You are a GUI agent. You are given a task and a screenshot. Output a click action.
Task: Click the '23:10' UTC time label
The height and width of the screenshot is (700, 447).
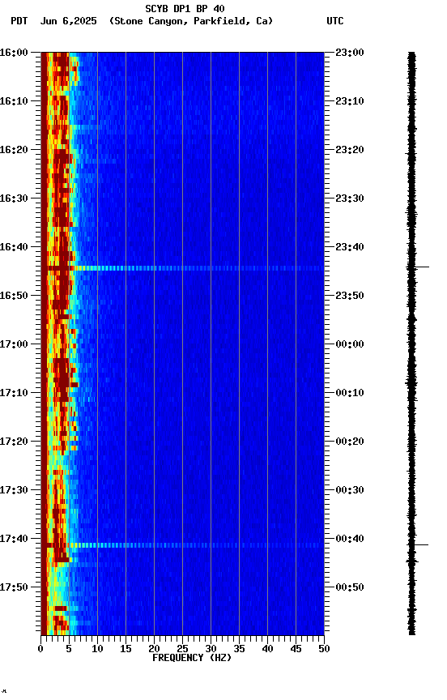point(350,101)
